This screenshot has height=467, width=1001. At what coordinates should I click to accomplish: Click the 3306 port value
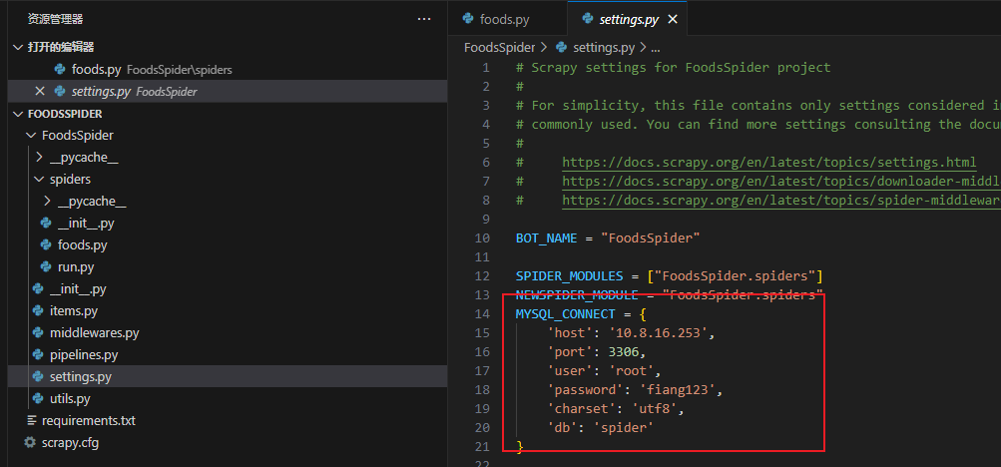click(623, 352)
